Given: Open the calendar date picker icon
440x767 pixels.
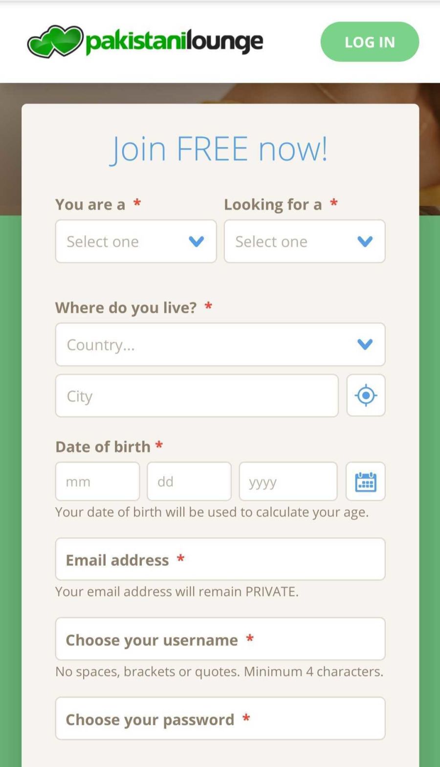Looking at the screenshot, I should click(366, 481).
